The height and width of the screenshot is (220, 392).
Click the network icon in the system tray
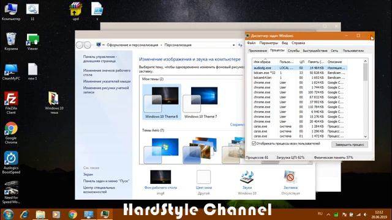(358, 215)
